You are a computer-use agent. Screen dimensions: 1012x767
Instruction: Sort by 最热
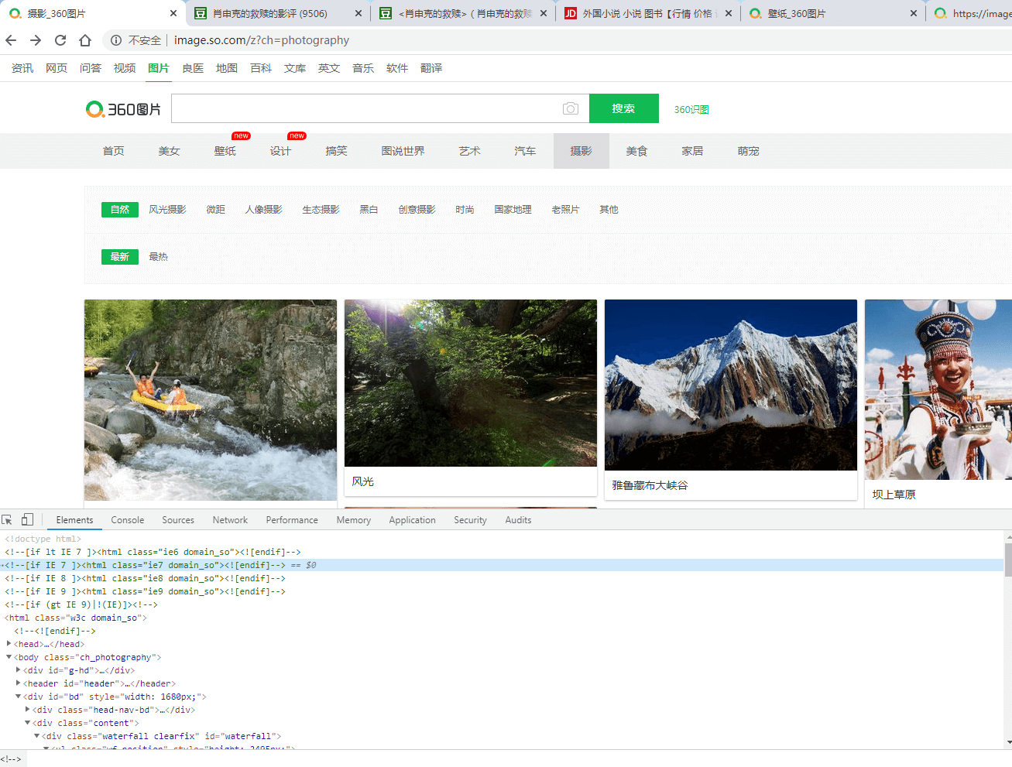pyautogui.click(x=159, y=257)
